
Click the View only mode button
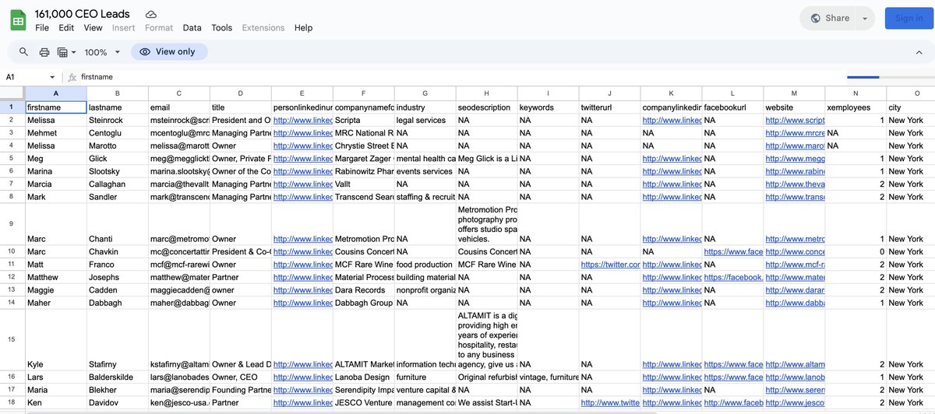(169, 52)
